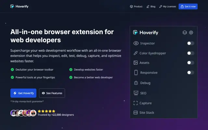
Task: Click Trusted by +22,000 designers text
Action: pos(56,115)
